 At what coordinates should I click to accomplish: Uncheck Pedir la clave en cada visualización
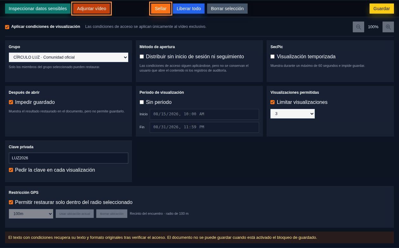[11, 170]
